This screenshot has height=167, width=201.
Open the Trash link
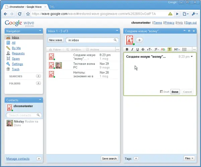click(x=15, y=69)
